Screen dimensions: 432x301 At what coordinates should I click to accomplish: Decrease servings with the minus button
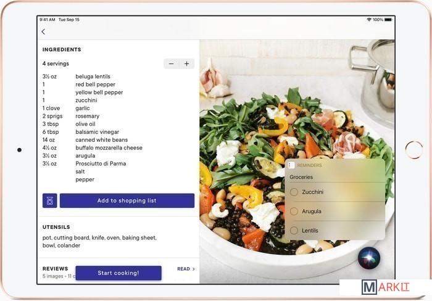click(x=171, y=64)
